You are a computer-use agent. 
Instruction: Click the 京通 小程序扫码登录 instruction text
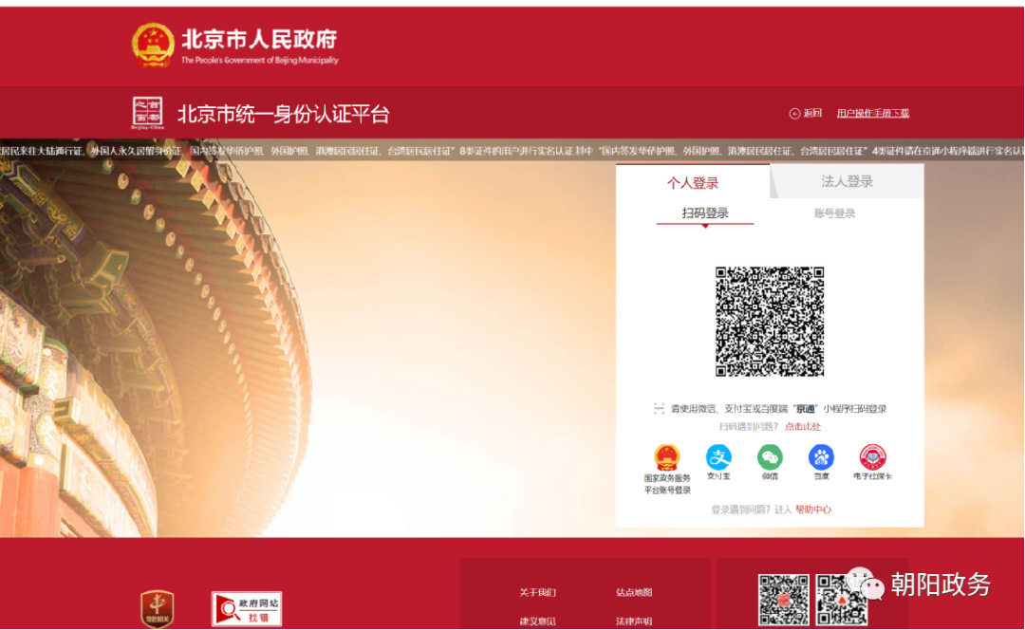click(x=778, y=409)
